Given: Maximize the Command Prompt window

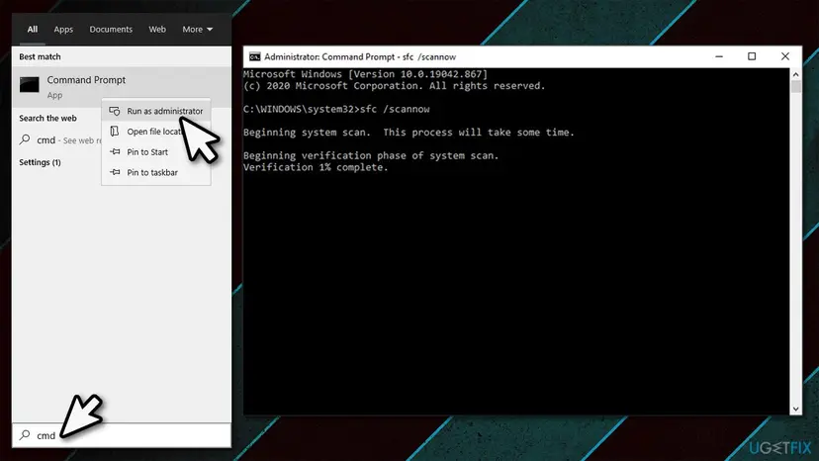Looking at the screenshot, I should pos(752,56).
